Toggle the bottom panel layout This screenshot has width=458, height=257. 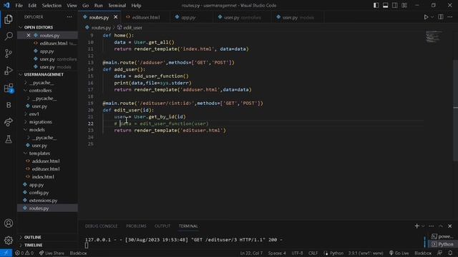[385, 5]
